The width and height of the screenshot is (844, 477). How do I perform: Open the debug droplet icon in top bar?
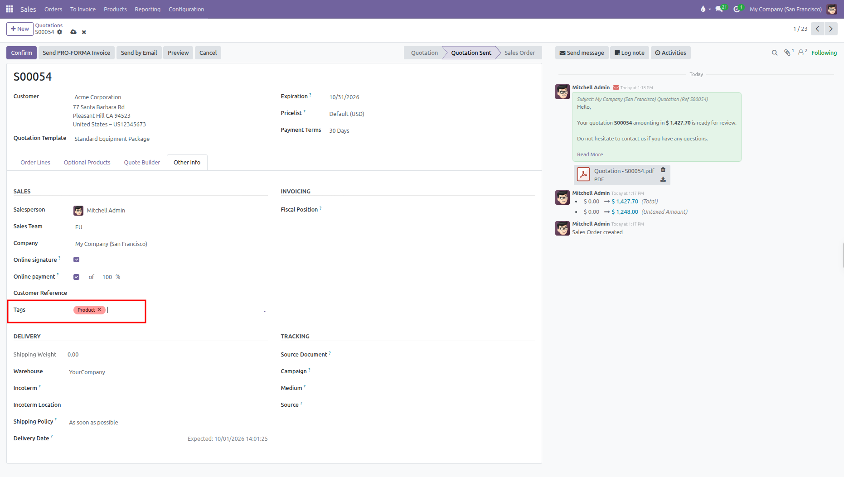coord(703,9)
